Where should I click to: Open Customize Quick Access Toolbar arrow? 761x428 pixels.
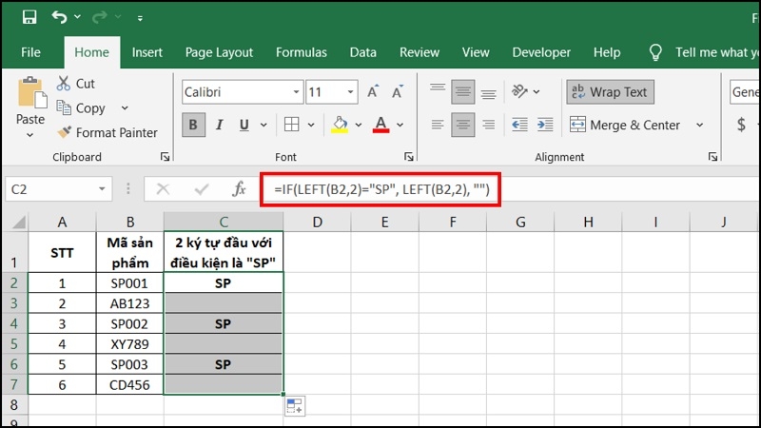140,18
